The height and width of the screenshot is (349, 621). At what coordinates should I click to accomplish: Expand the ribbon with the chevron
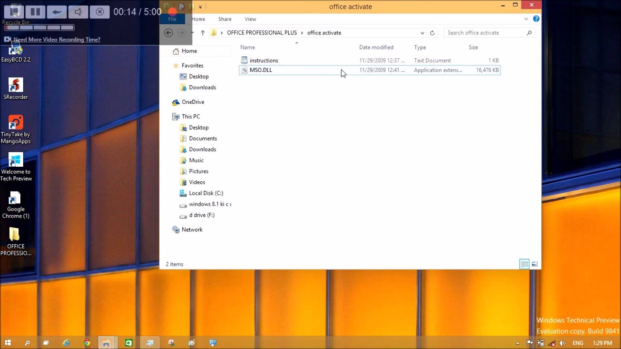pyautogui.click(x=526, y=19)
